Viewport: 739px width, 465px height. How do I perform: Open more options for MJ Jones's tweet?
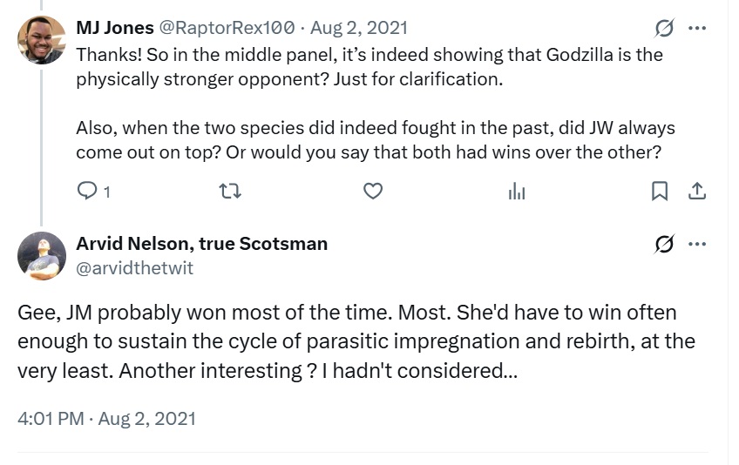click(697, 29)
